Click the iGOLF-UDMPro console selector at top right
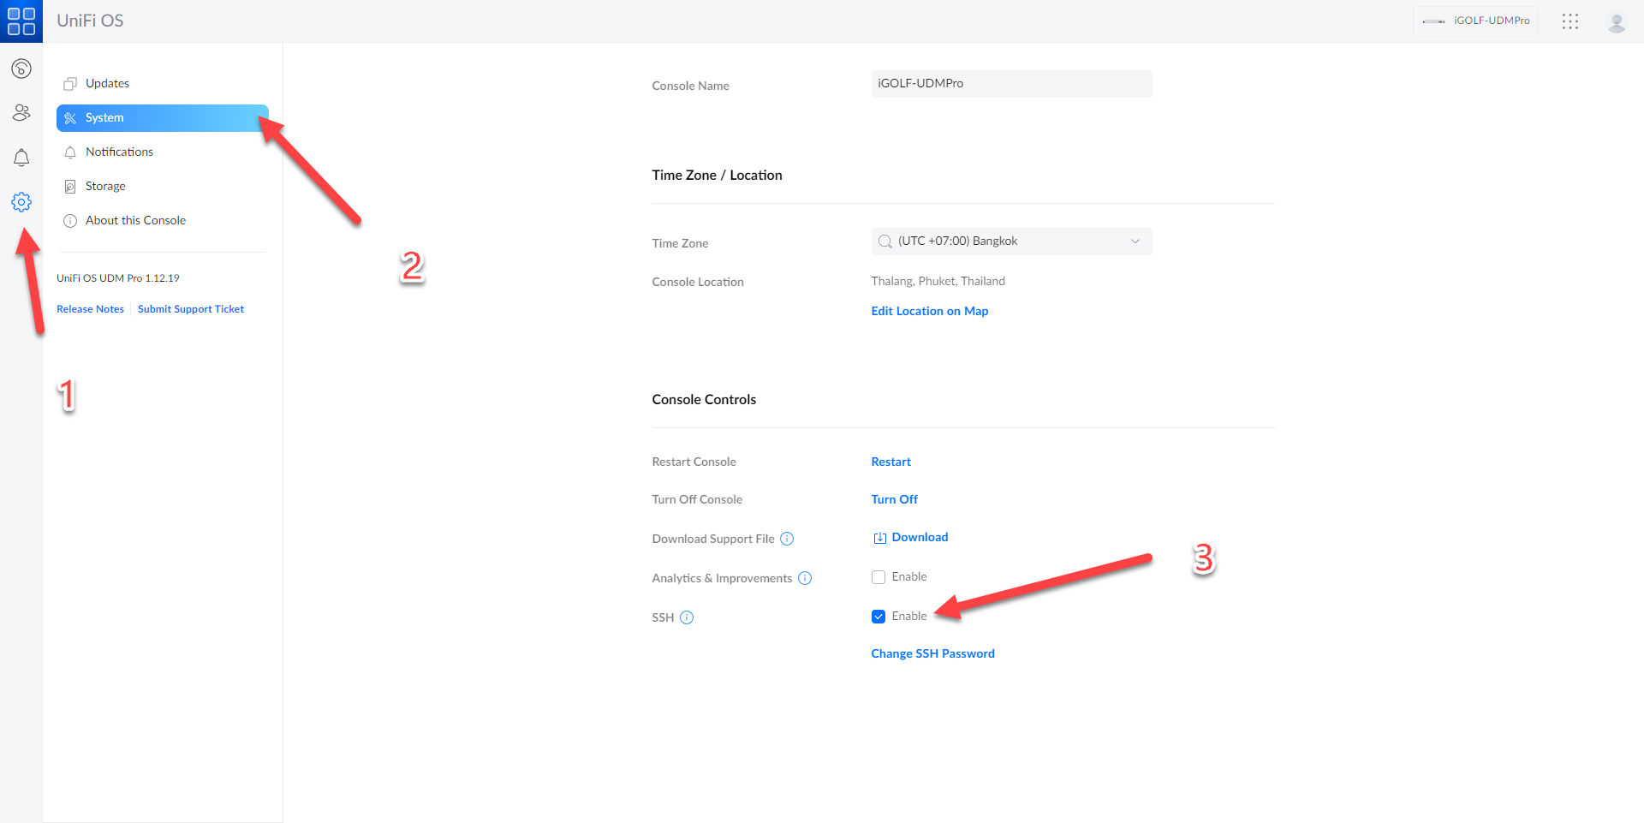Image resolution: width=1644 pixels, height=823 pixels. [1475, 21]
